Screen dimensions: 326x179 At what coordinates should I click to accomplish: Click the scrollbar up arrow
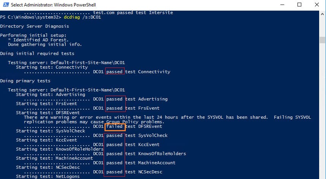pos(322,14)
